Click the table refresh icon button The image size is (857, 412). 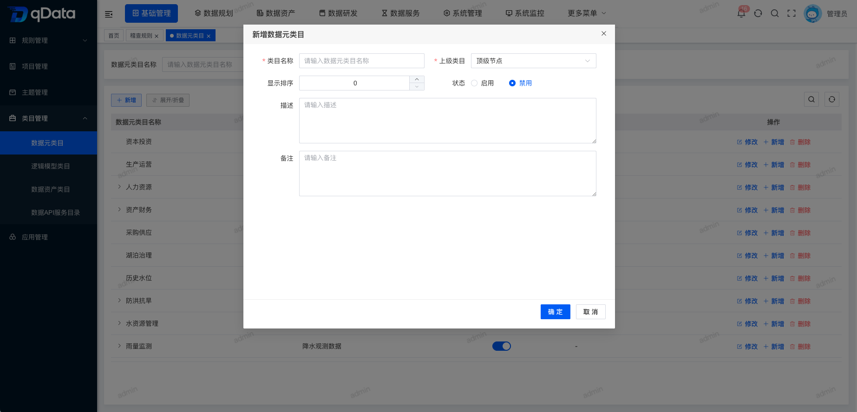832,99
